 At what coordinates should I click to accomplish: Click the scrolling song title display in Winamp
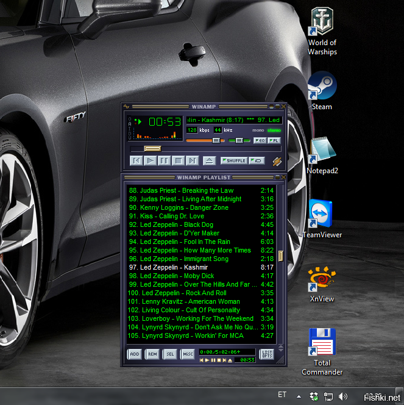click(x=234, y=120)
